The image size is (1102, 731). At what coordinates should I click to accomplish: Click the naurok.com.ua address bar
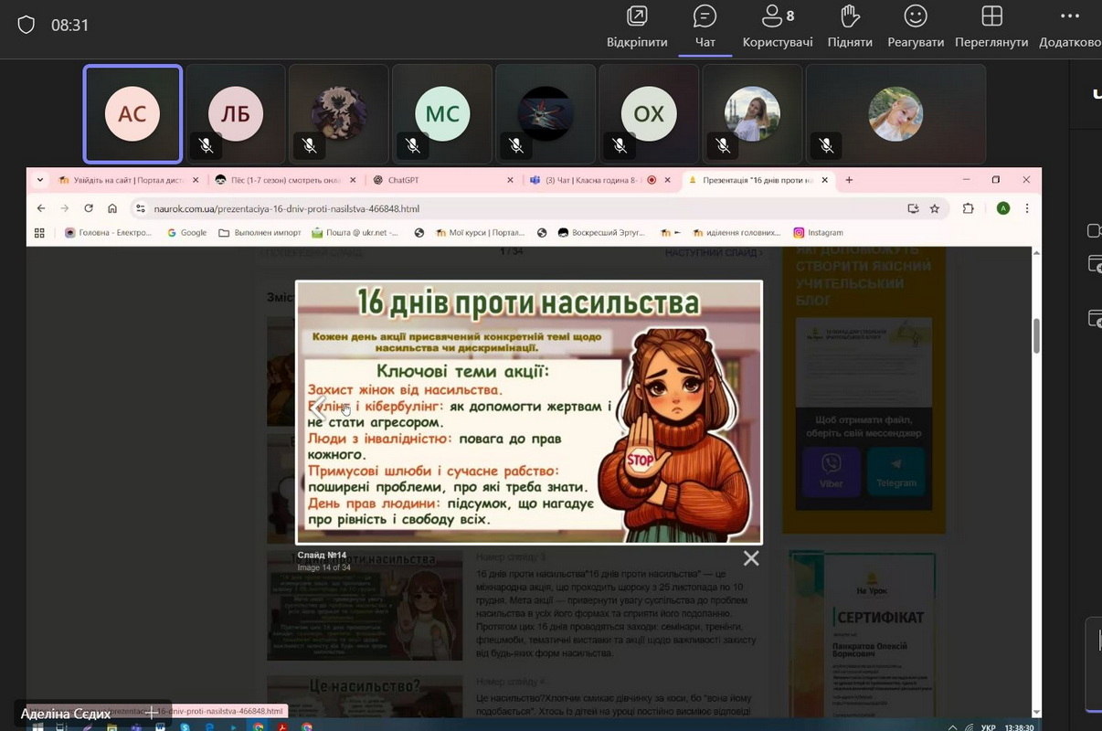click(512, 208)
